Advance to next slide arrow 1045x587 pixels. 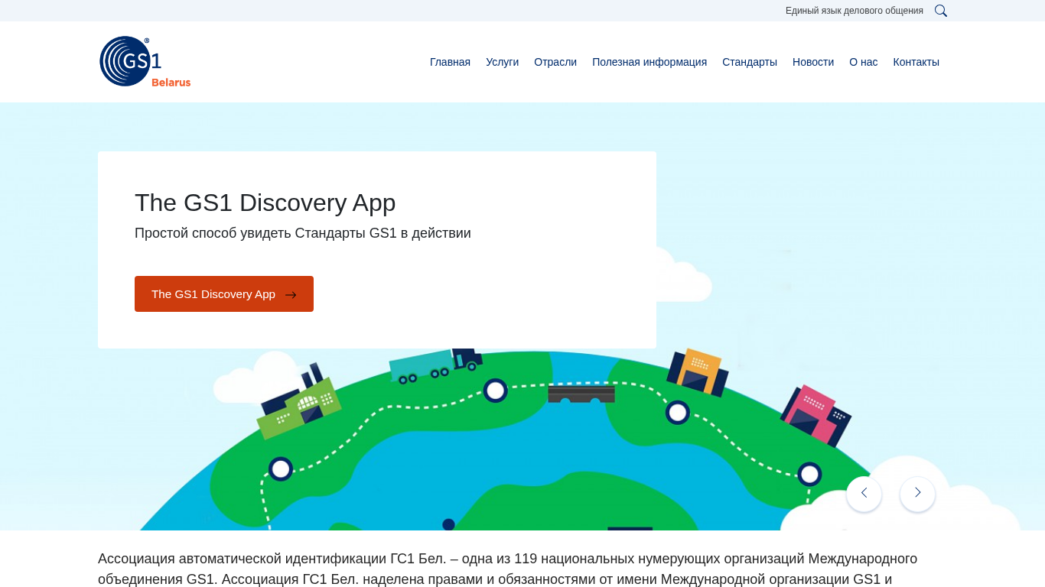click(x=917, y=494)
